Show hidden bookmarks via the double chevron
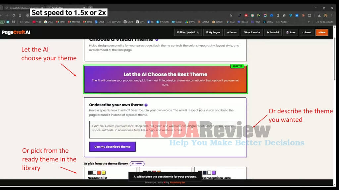 (309, 22)
